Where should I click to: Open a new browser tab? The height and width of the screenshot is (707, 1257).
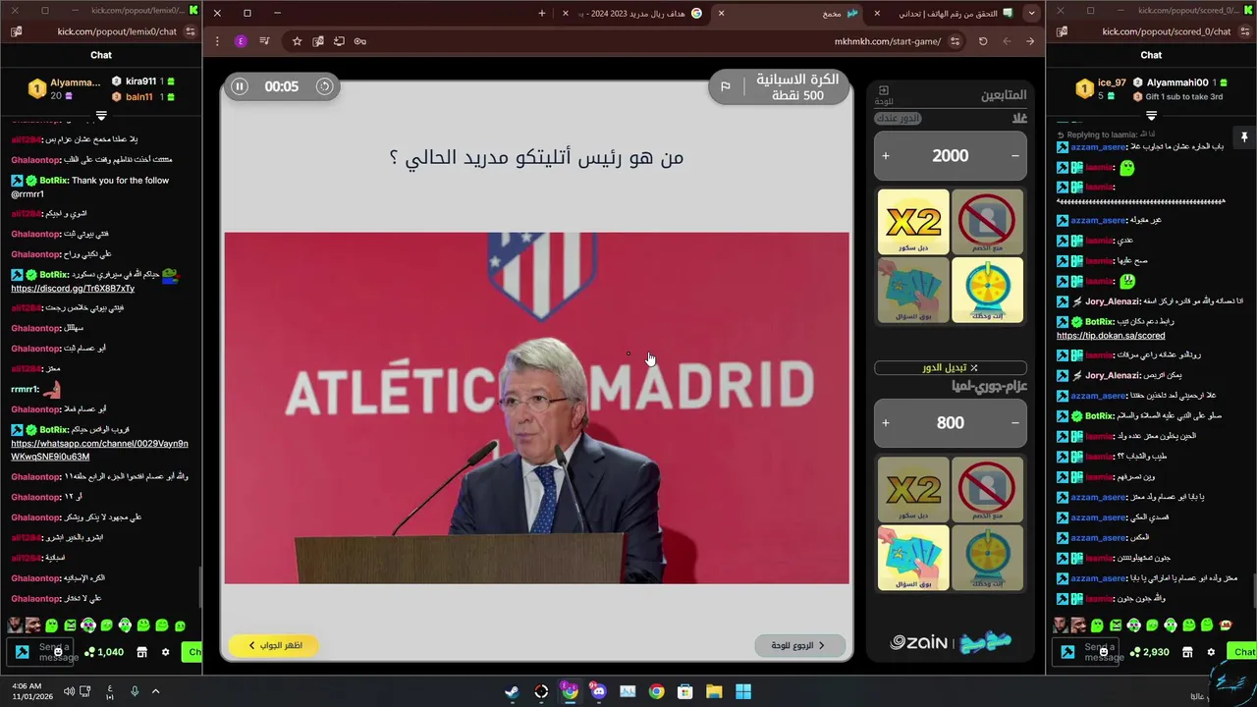click(542, 13)
